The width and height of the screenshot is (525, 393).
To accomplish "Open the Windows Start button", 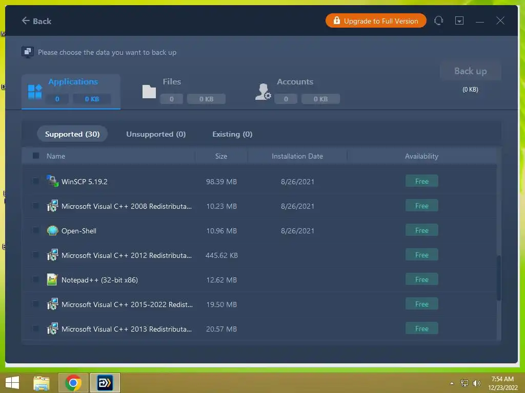I will [12, 383].
